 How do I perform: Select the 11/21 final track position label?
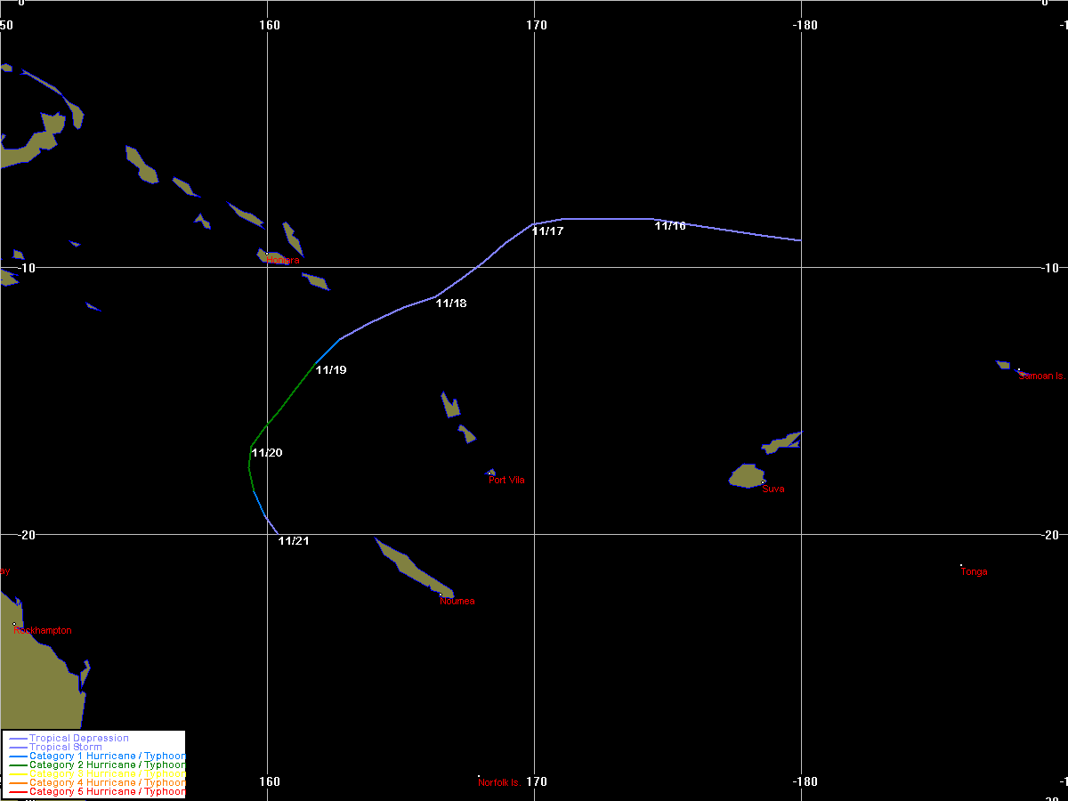click(294, 540)
